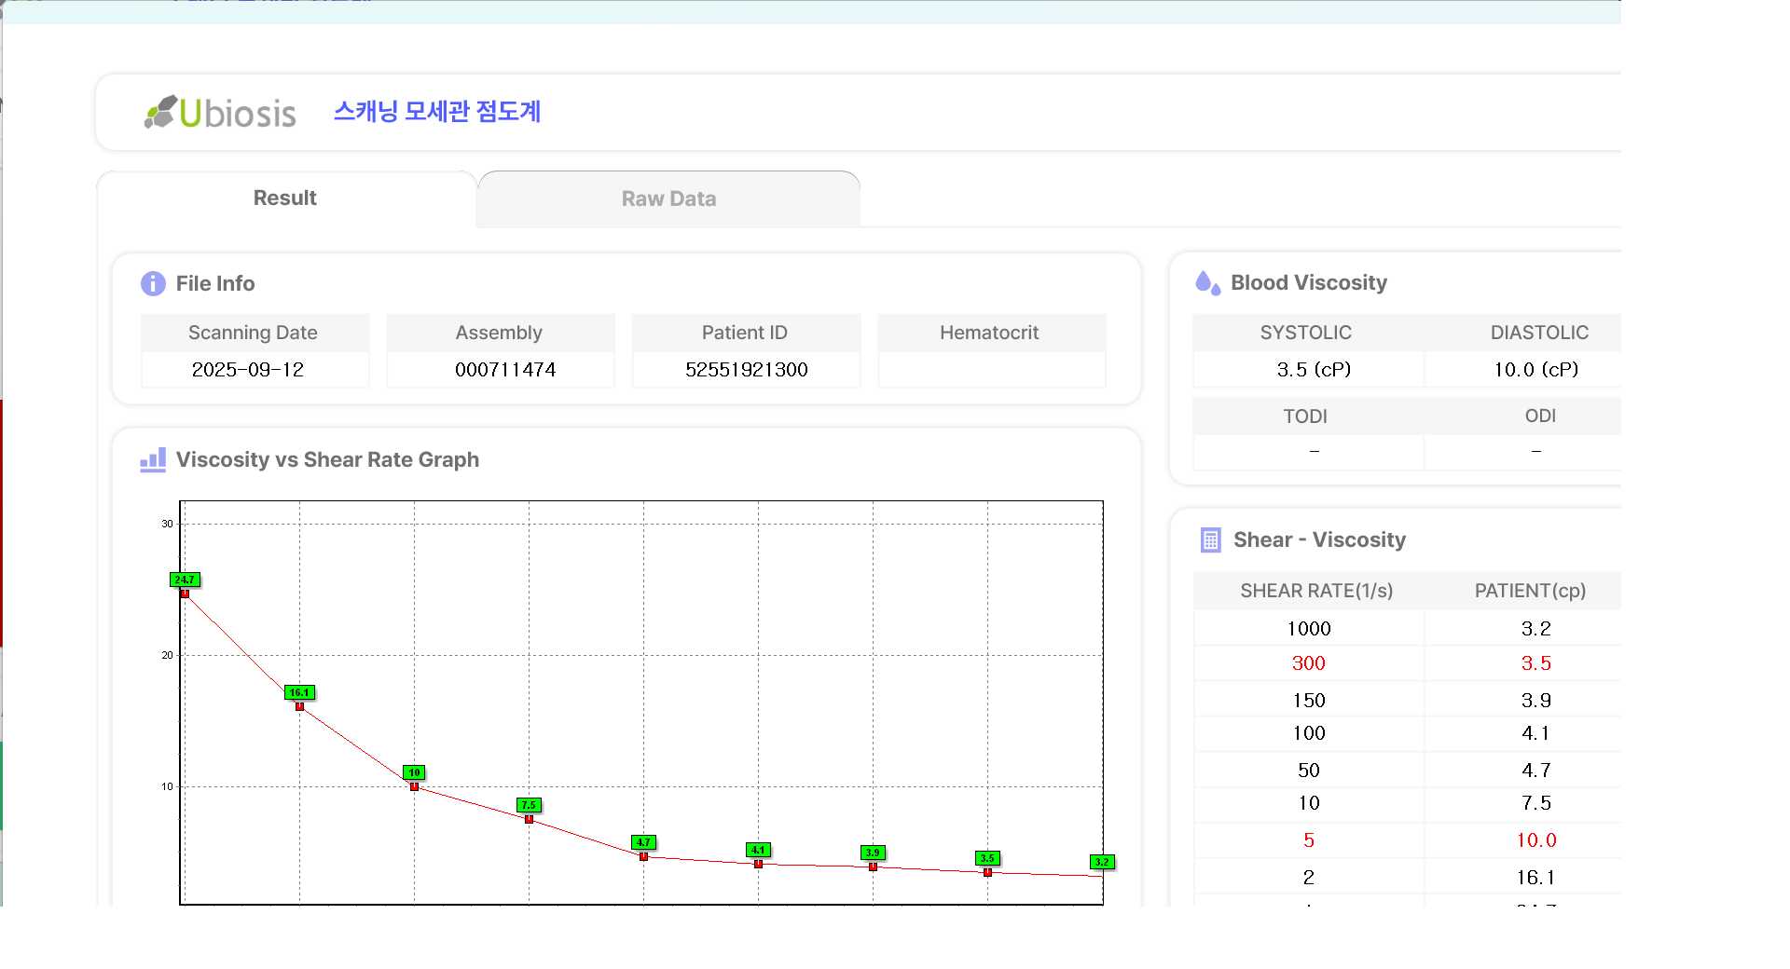Click the Shear - Viscosity calculator icon
Viewport: 1790px width, 969px height.
[1210, 540]
